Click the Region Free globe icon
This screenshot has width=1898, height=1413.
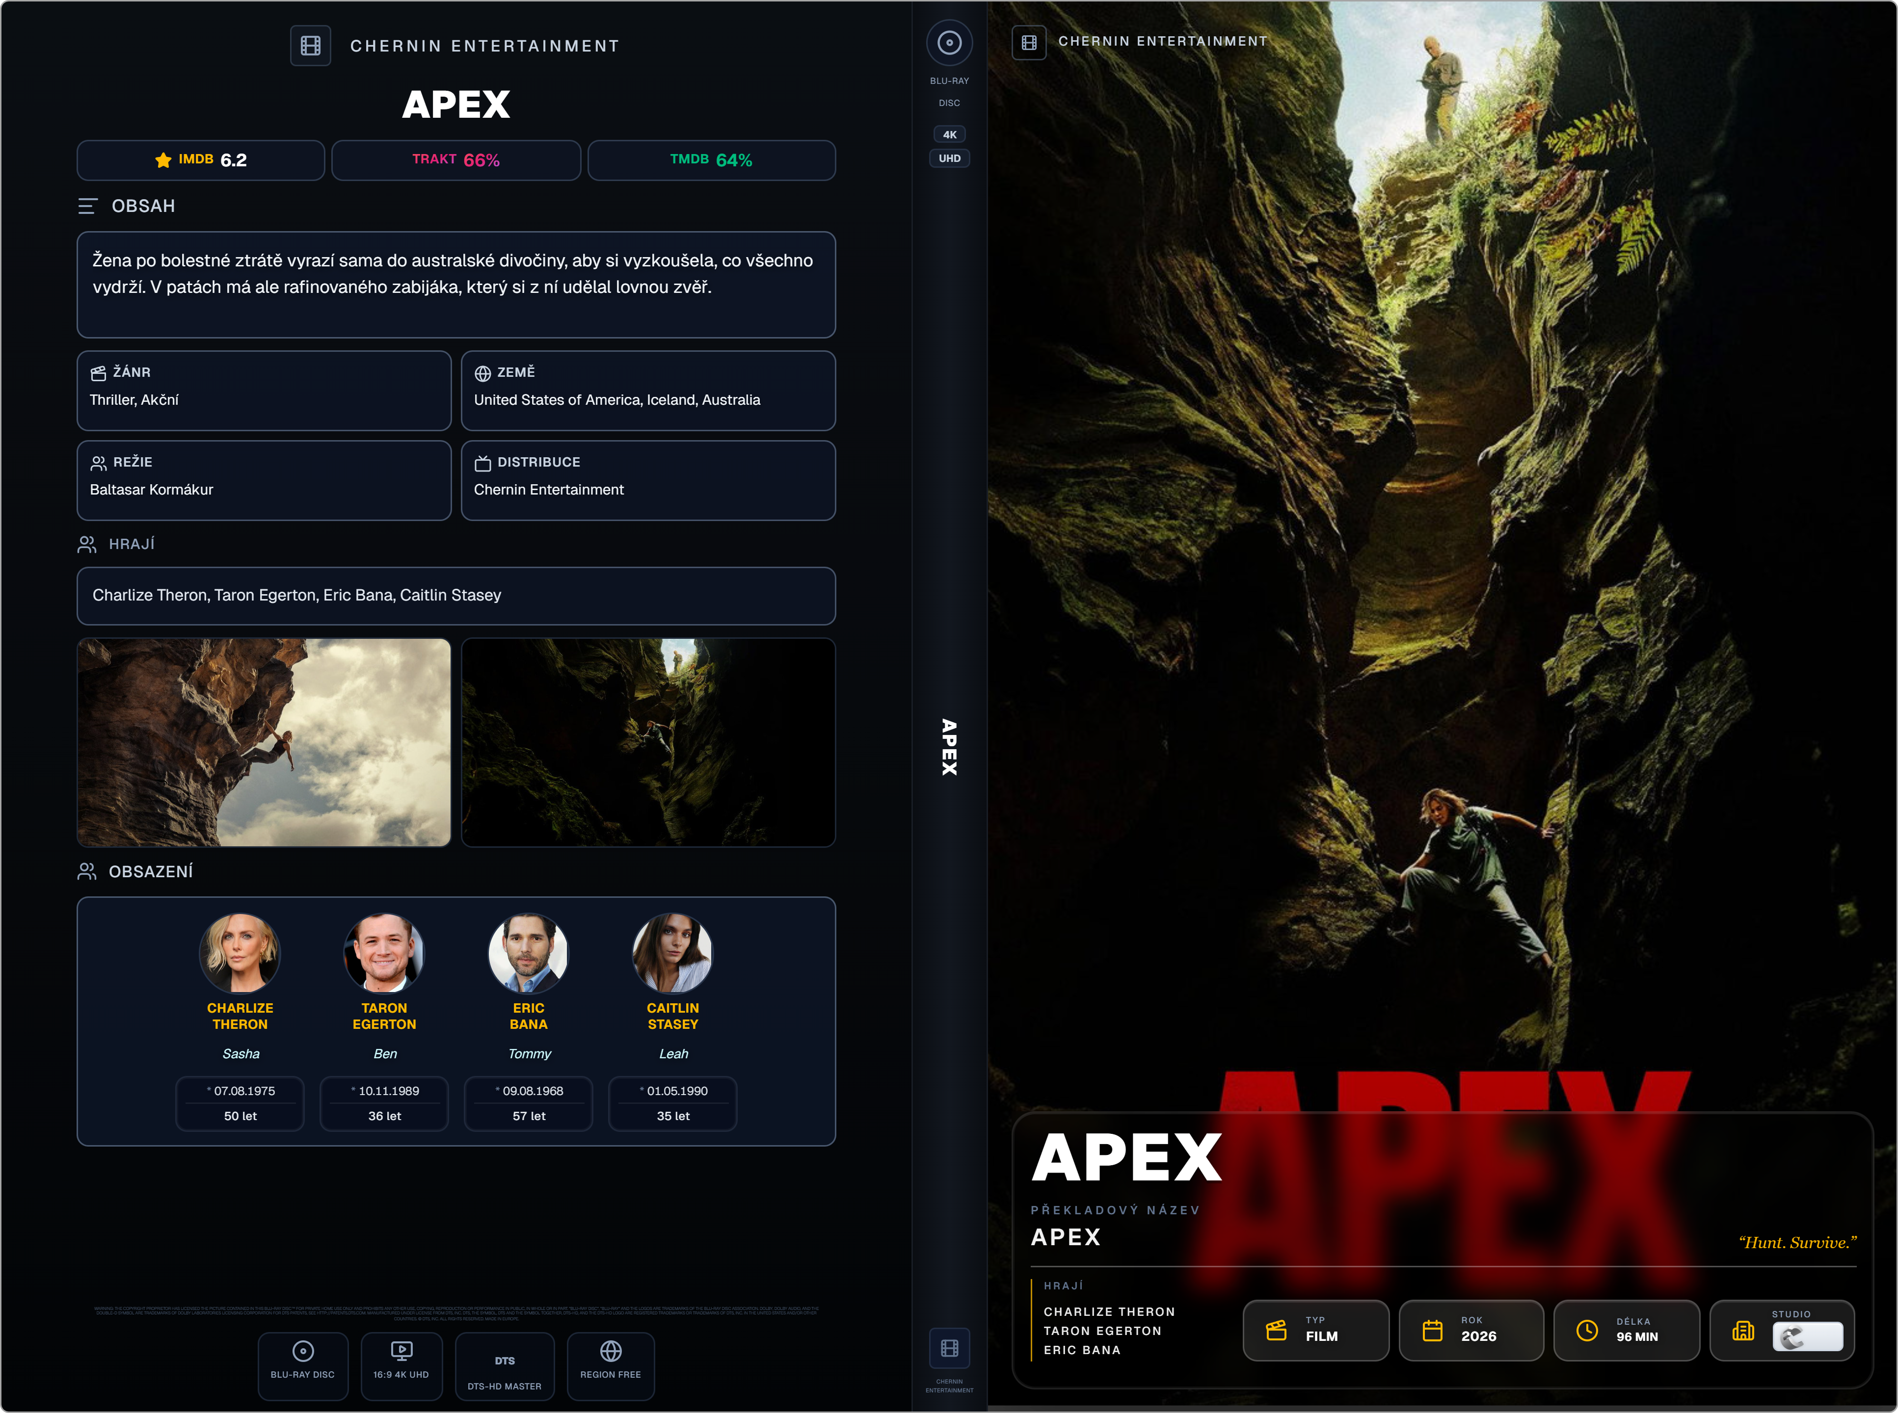(611, 1351)
